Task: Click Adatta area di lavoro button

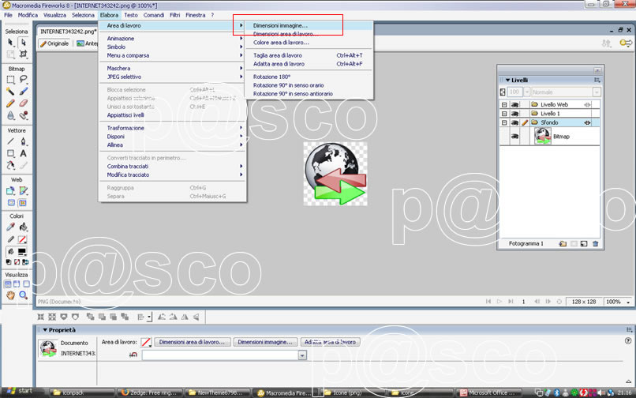Action: point(330,342)
